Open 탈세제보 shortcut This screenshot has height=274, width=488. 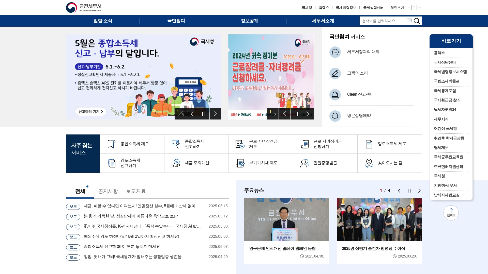(x=441, y=148)
